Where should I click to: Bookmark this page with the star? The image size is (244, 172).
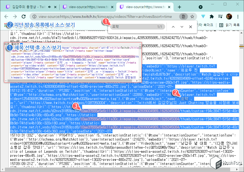tap(192, 17)
